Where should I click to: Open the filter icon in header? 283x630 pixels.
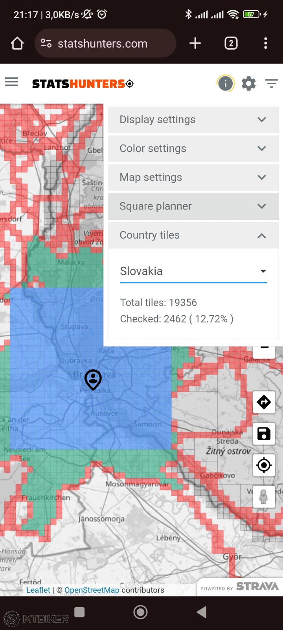[271, 83]
